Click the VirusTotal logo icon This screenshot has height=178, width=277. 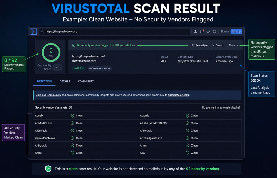(34, 31)
